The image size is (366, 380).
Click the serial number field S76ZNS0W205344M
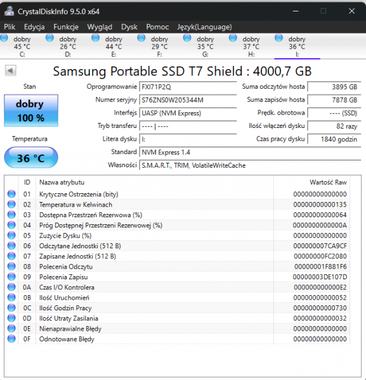pyautogui.click(x=188, y=100)
